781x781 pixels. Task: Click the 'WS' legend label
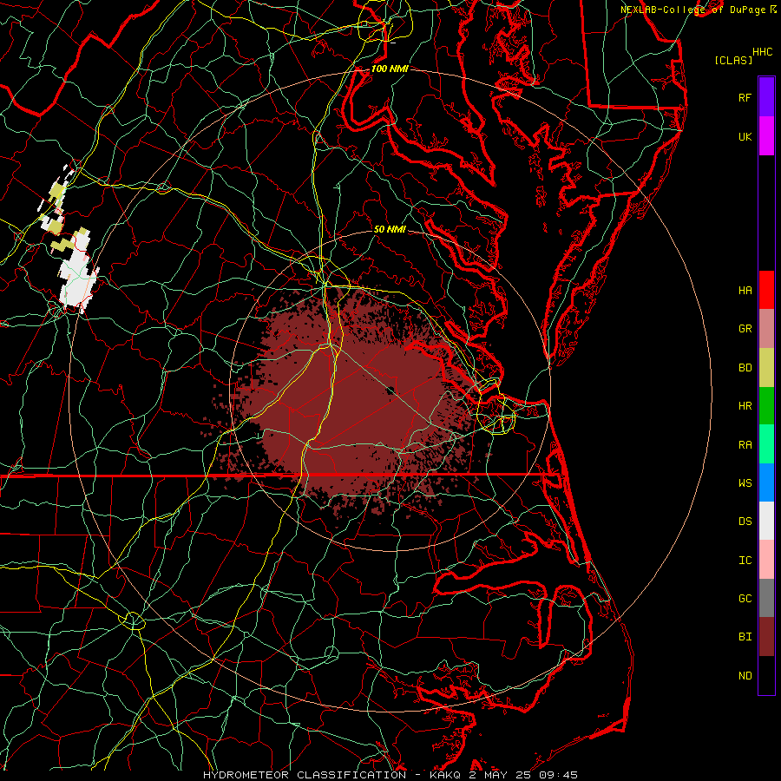pyautogui.click(x=745, y=483)
